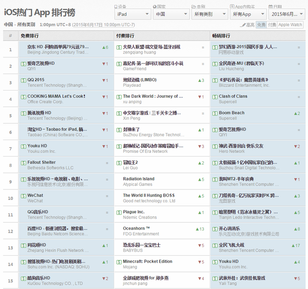Image resolution: width=308 pixels, height=289 pixels.
Task: Click the in-app purchase icon beside QQ 2015
Action: coord(23,80)
